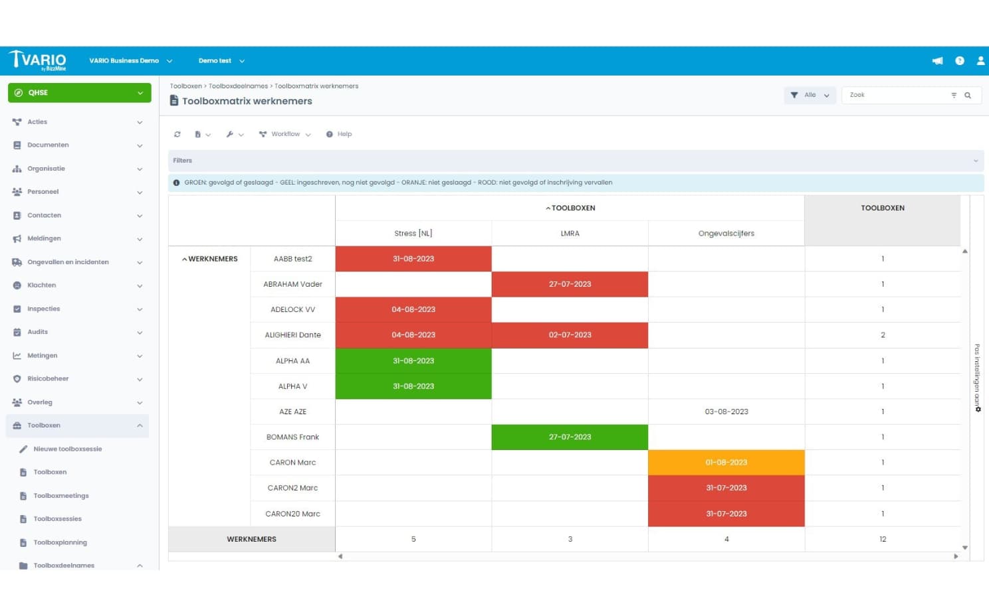The image size is (989, 616).
Task: Click the VARIO logo
Action: pyautogui.click(x=38, y=60)
